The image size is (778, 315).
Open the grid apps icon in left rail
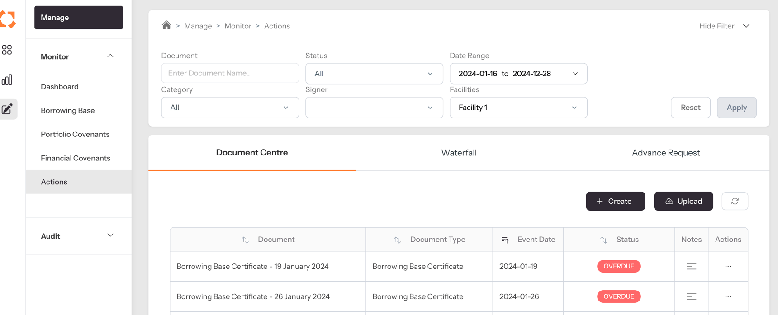point(7,50)
